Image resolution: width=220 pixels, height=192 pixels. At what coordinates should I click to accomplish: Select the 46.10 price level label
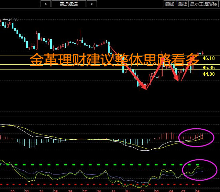208,58
